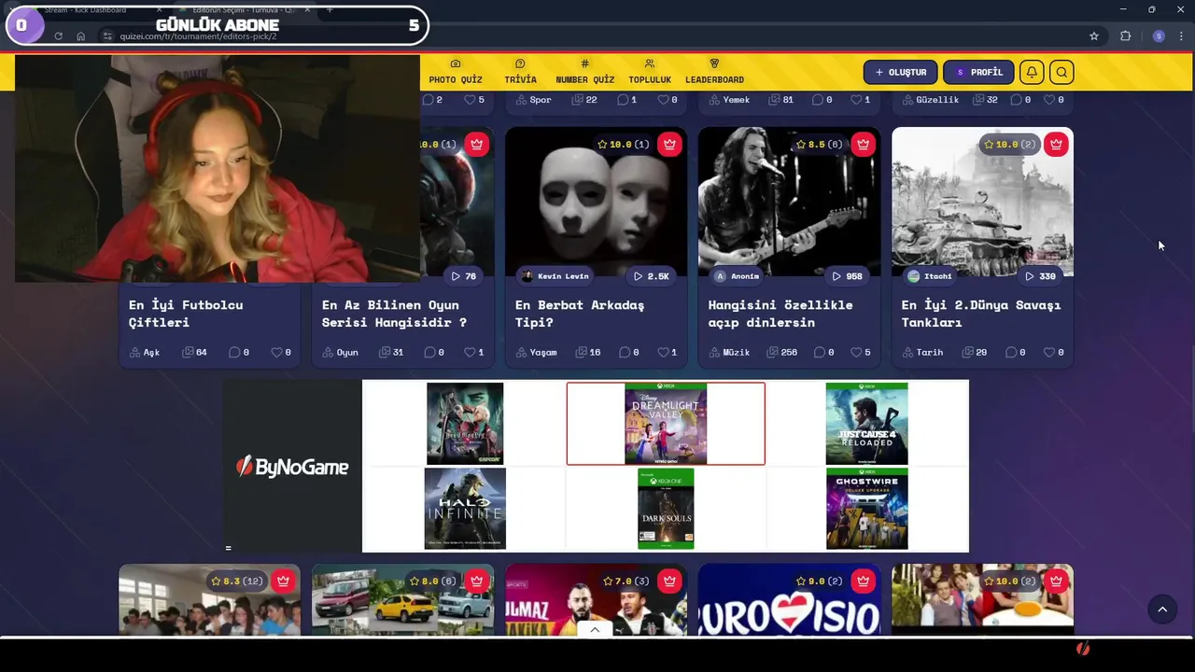Open the Trivia menu item
The width and height of the screenshot is (1195, 672).
tap(520, 72)
